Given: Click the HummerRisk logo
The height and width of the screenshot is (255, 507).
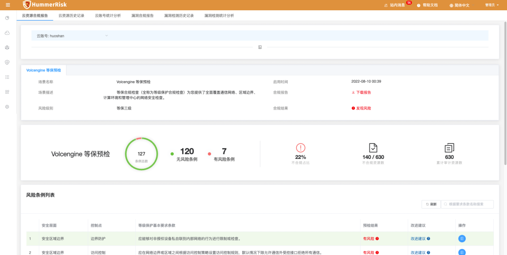Looking at the screenshot, I should coord(45,5).
